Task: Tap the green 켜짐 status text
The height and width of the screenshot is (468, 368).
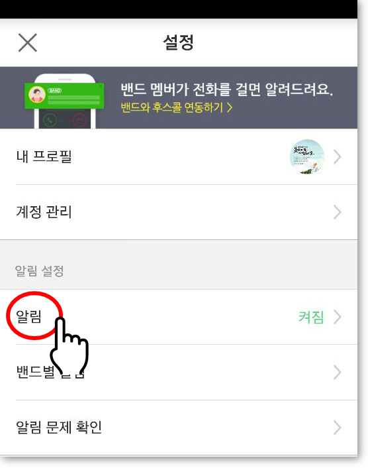Action: click(x=311, y=317)
